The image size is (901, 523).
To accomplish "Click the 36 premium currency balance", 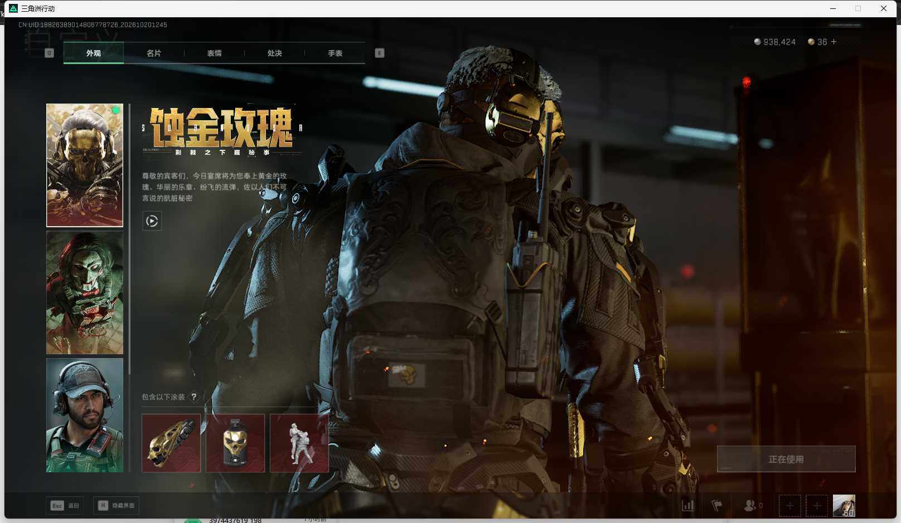I will tap(817, 42).
